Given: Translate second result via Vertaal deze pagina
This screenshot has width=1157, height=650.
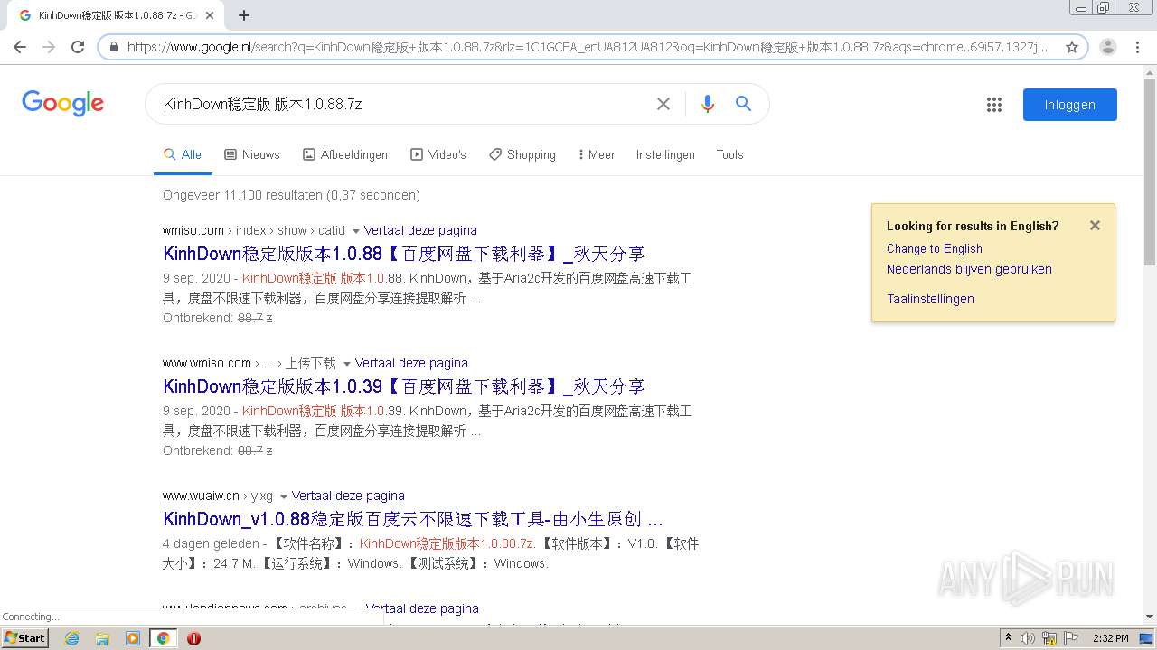Looking at the screenshot, I should (411, 363).
